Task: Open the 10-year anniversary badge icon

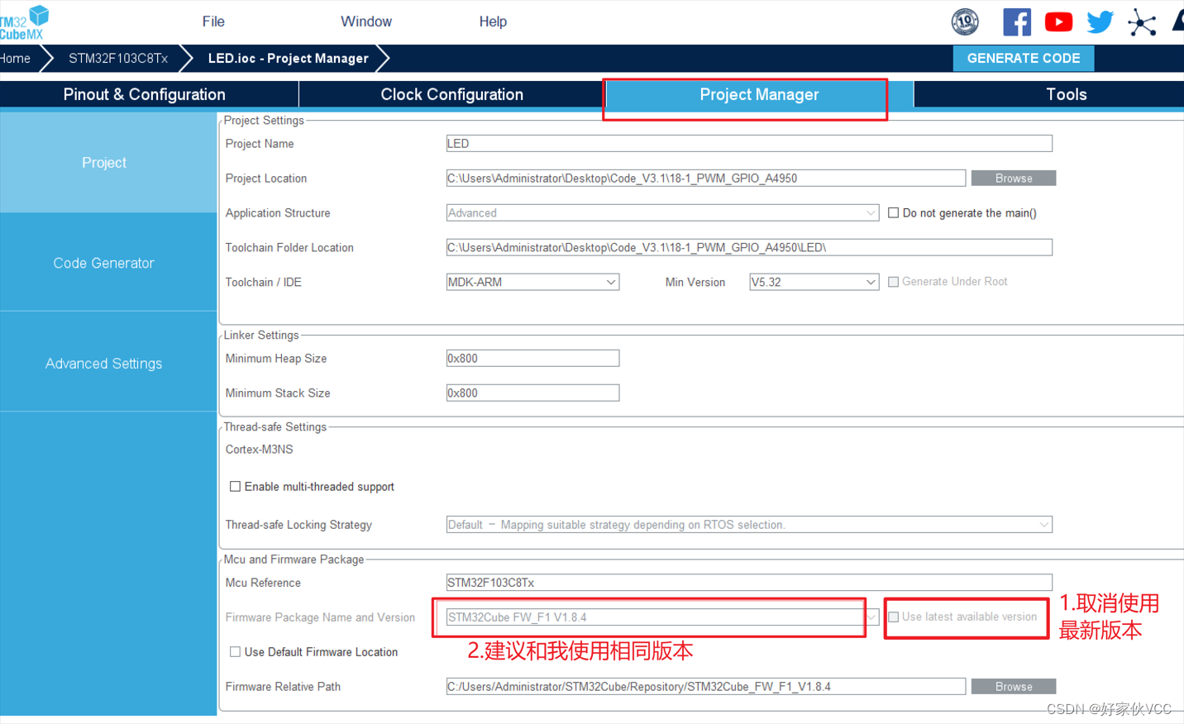Action: [x=965, y=22]
